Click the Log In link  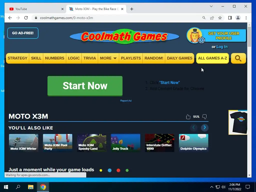click(x=222, y=47)
